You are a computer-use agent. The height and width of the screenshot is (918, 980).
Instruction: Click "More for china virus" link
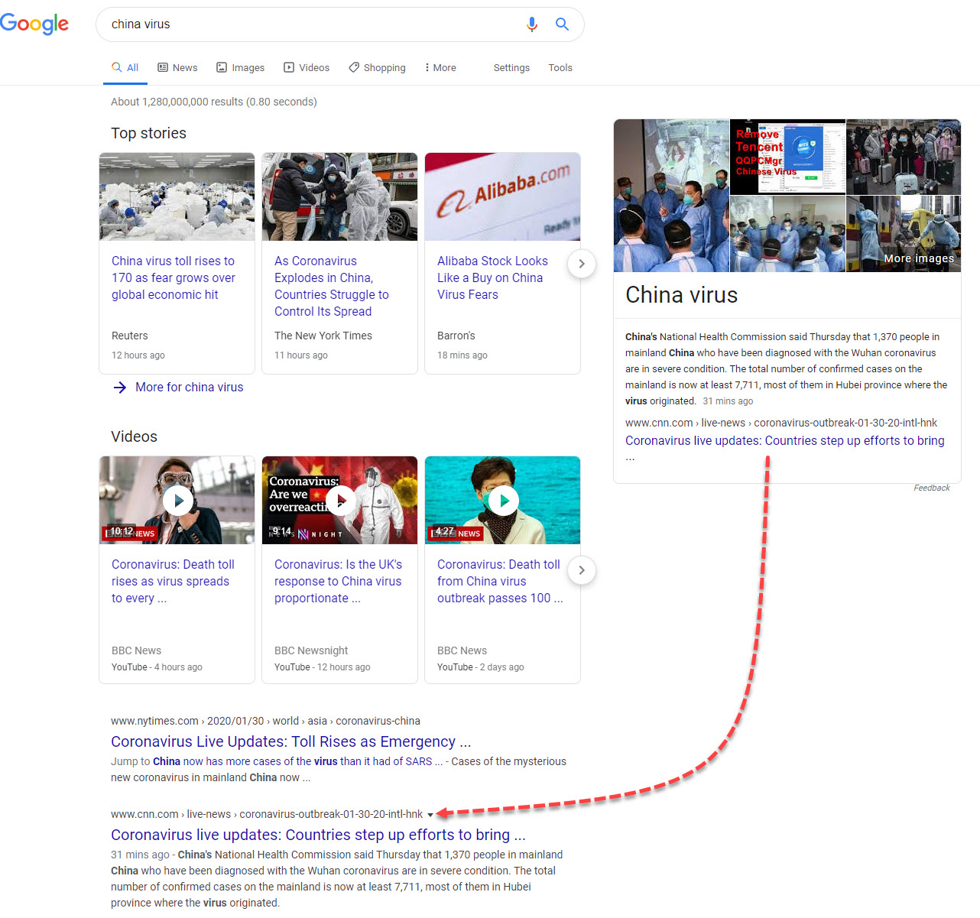click(x=189, y=388)
